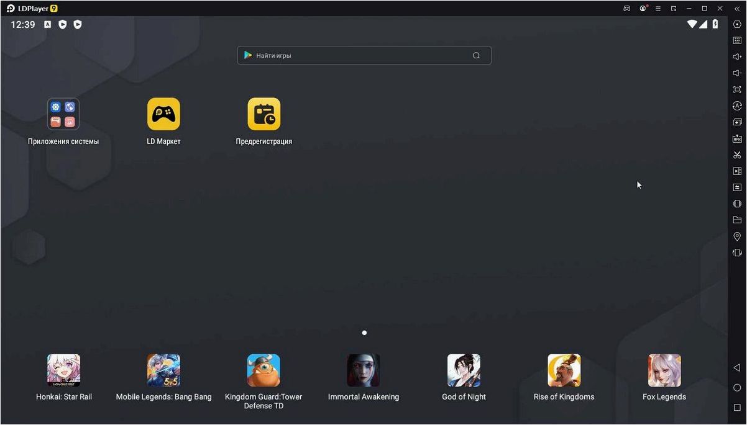
Task: Click the first shield icon in status bar
Action: 63,24
